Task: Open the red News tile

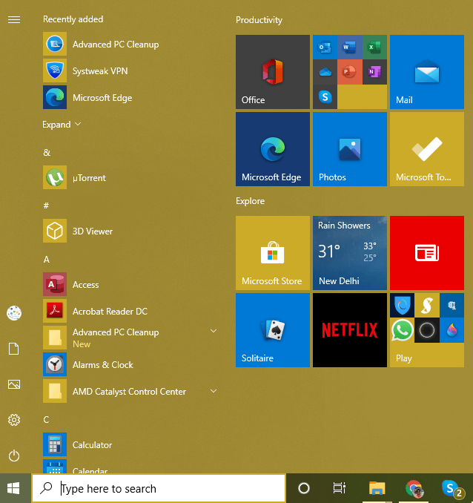Action: [x=427, y=253]
